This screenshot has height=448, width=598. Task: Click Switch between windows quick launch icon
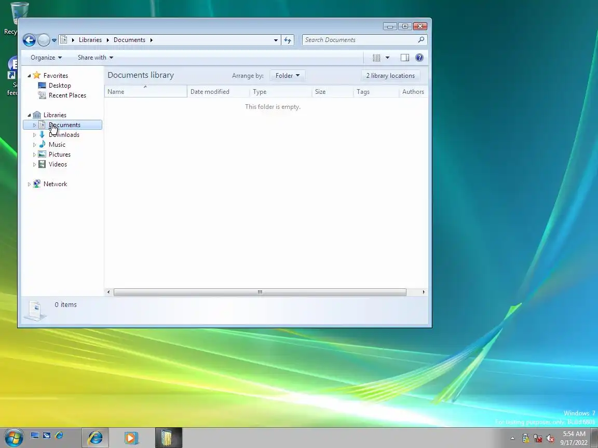tap(47, 436)
